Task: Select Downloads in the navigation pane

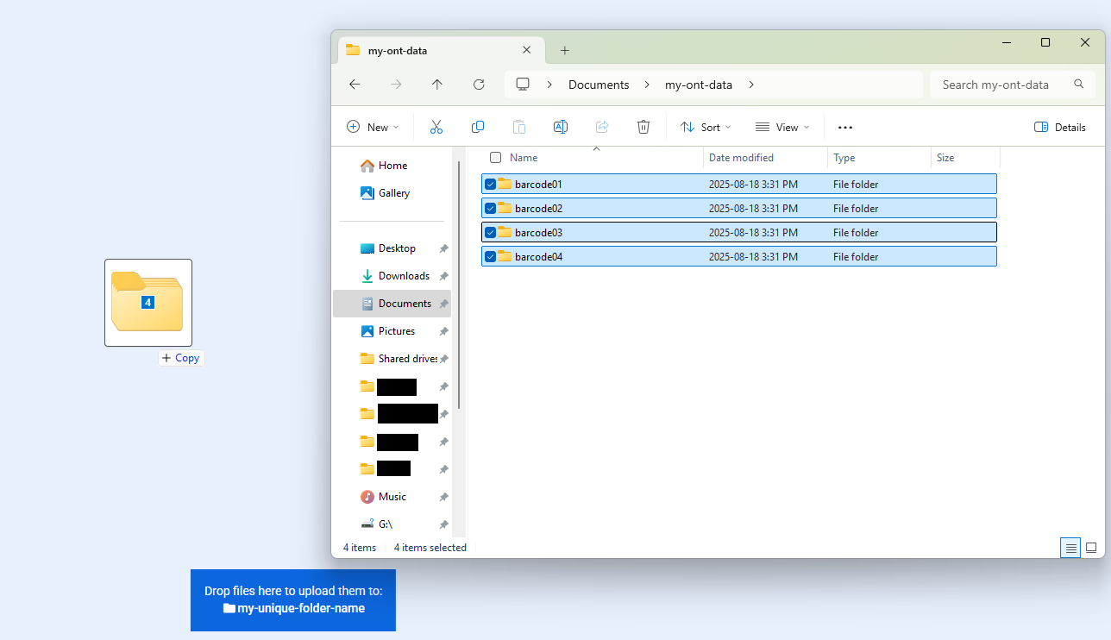Action: (x=403, y=276)
